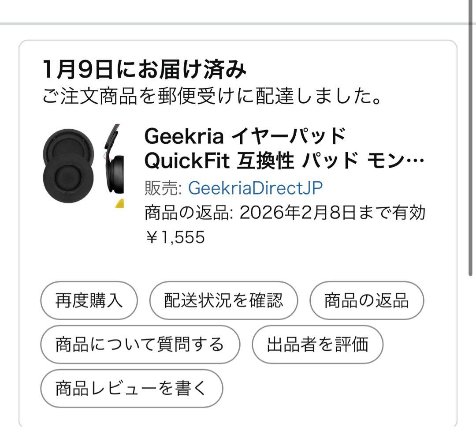Select the 販売 seller label
Image resolution: width=476 pixels, height=427 pixels.
tap(160, 187)
